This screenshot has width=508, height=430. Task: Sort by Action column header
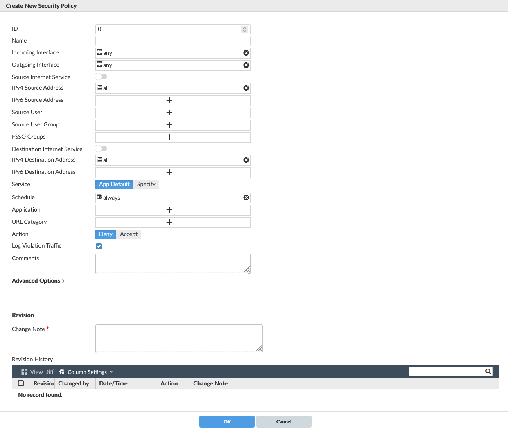click(173, 383)
